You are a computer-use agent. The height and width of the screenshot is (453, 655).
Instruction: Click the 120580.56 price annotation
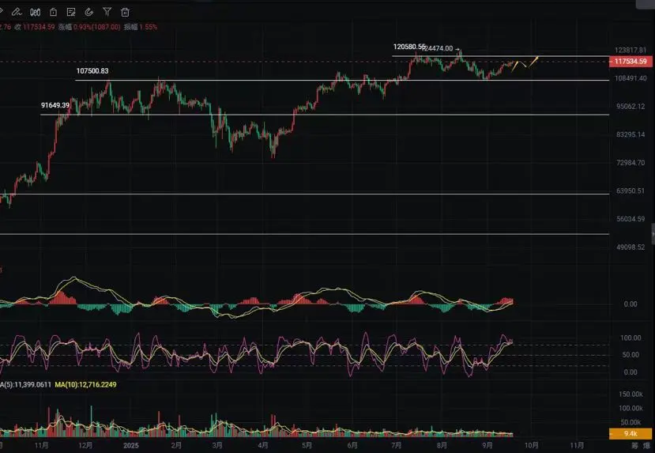point(409,47)
